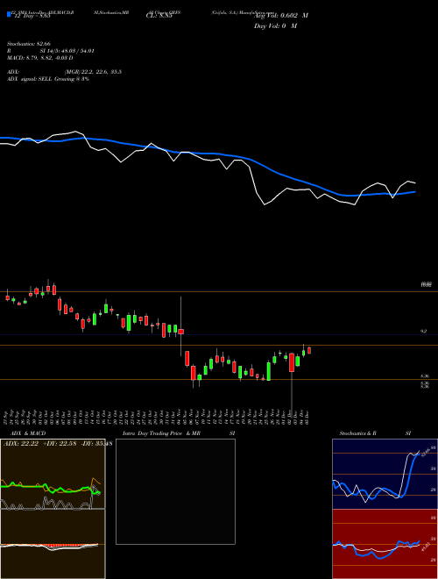
Task: Click the blue 12 SMA legend square
Action: pyautogui.click(x=9, y=14)
